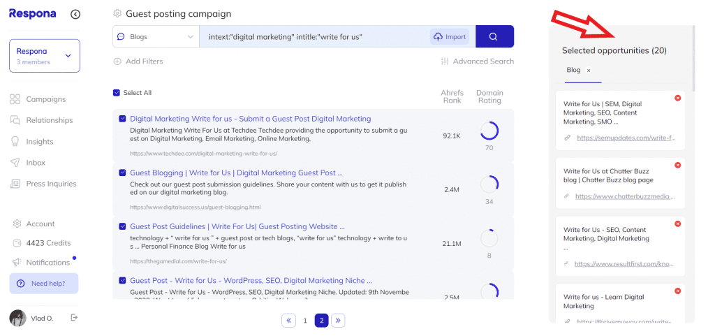
Task: Remove the Write for Us - SEO, Content Marketing card
Action: click(x=677, y=224)
